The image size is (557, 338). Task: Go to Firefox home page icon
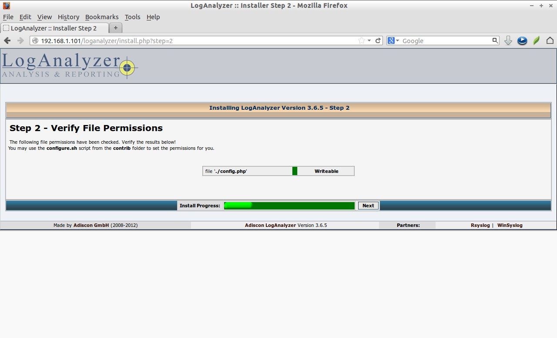pyautogui.click(x=550, y=41)
